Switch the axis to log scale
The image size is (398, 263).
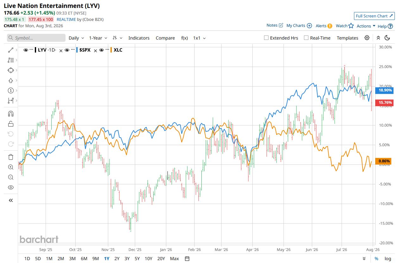pyautogui.click(x=388, y=259)
